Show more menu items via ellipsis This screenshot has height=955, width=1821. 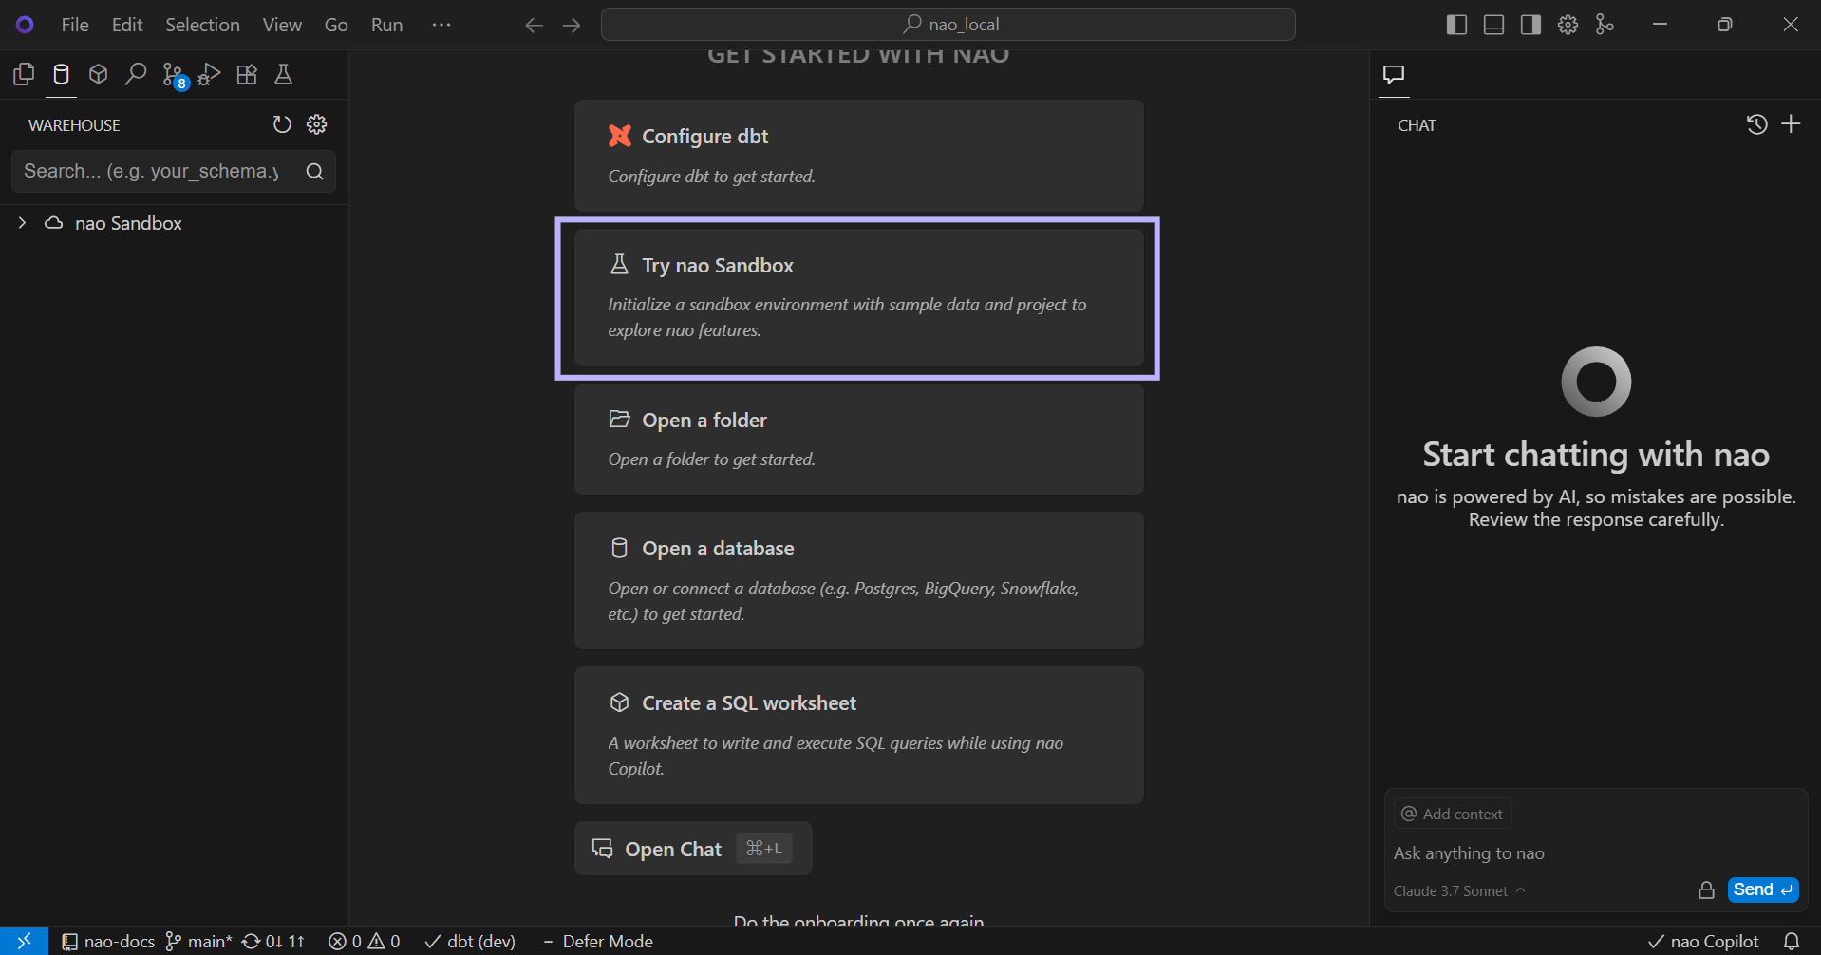441,25
